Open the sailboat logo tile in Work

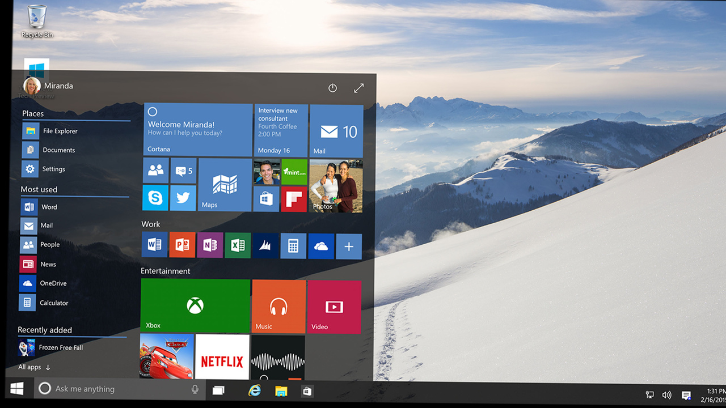click(265, 246)
